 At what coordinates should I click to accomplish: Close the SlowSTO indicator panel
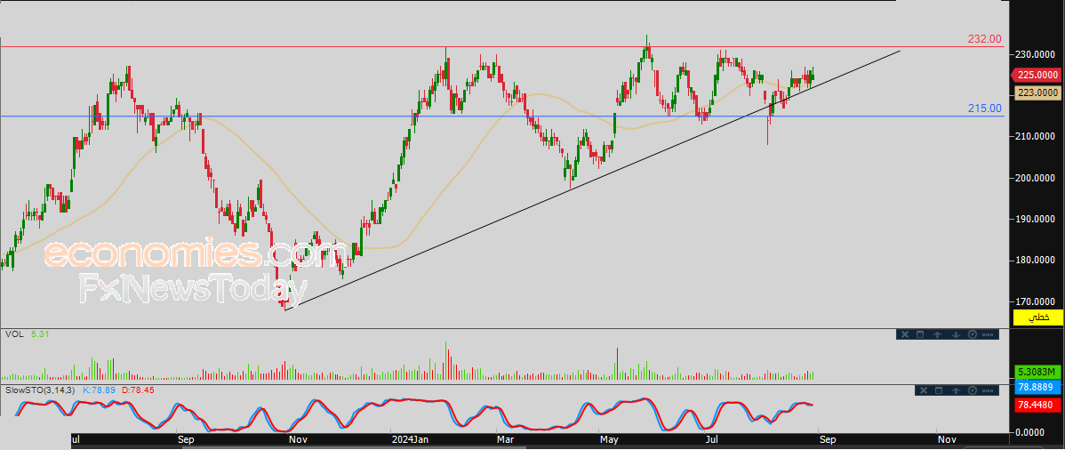click(923, 390)
